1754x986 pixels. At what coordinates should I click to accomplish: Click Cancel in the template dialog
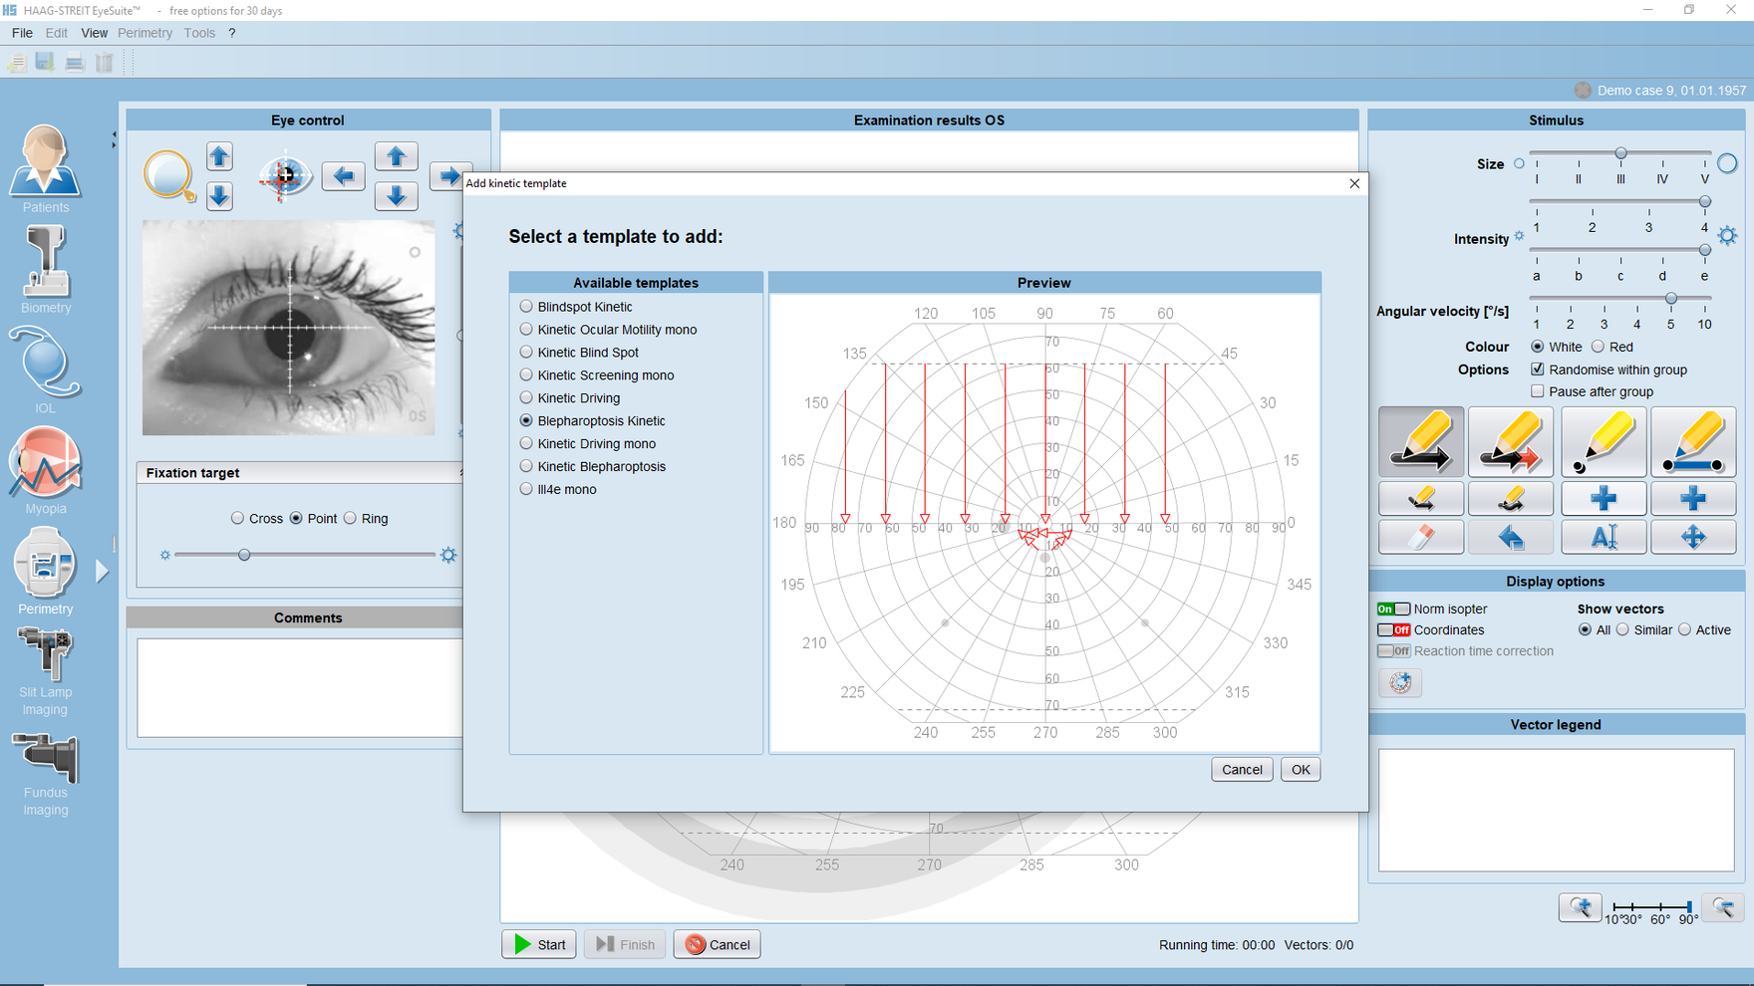[x=1241, y=770]
